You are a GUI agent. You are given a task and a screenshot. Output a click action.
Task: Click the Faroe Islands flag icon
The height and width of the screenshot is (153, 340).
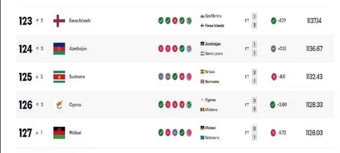[x=59, y=21]
